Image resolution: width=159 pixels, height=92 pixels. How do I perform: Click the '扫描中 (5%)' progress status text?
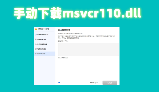pyautogui.click(x=94, y=83)
